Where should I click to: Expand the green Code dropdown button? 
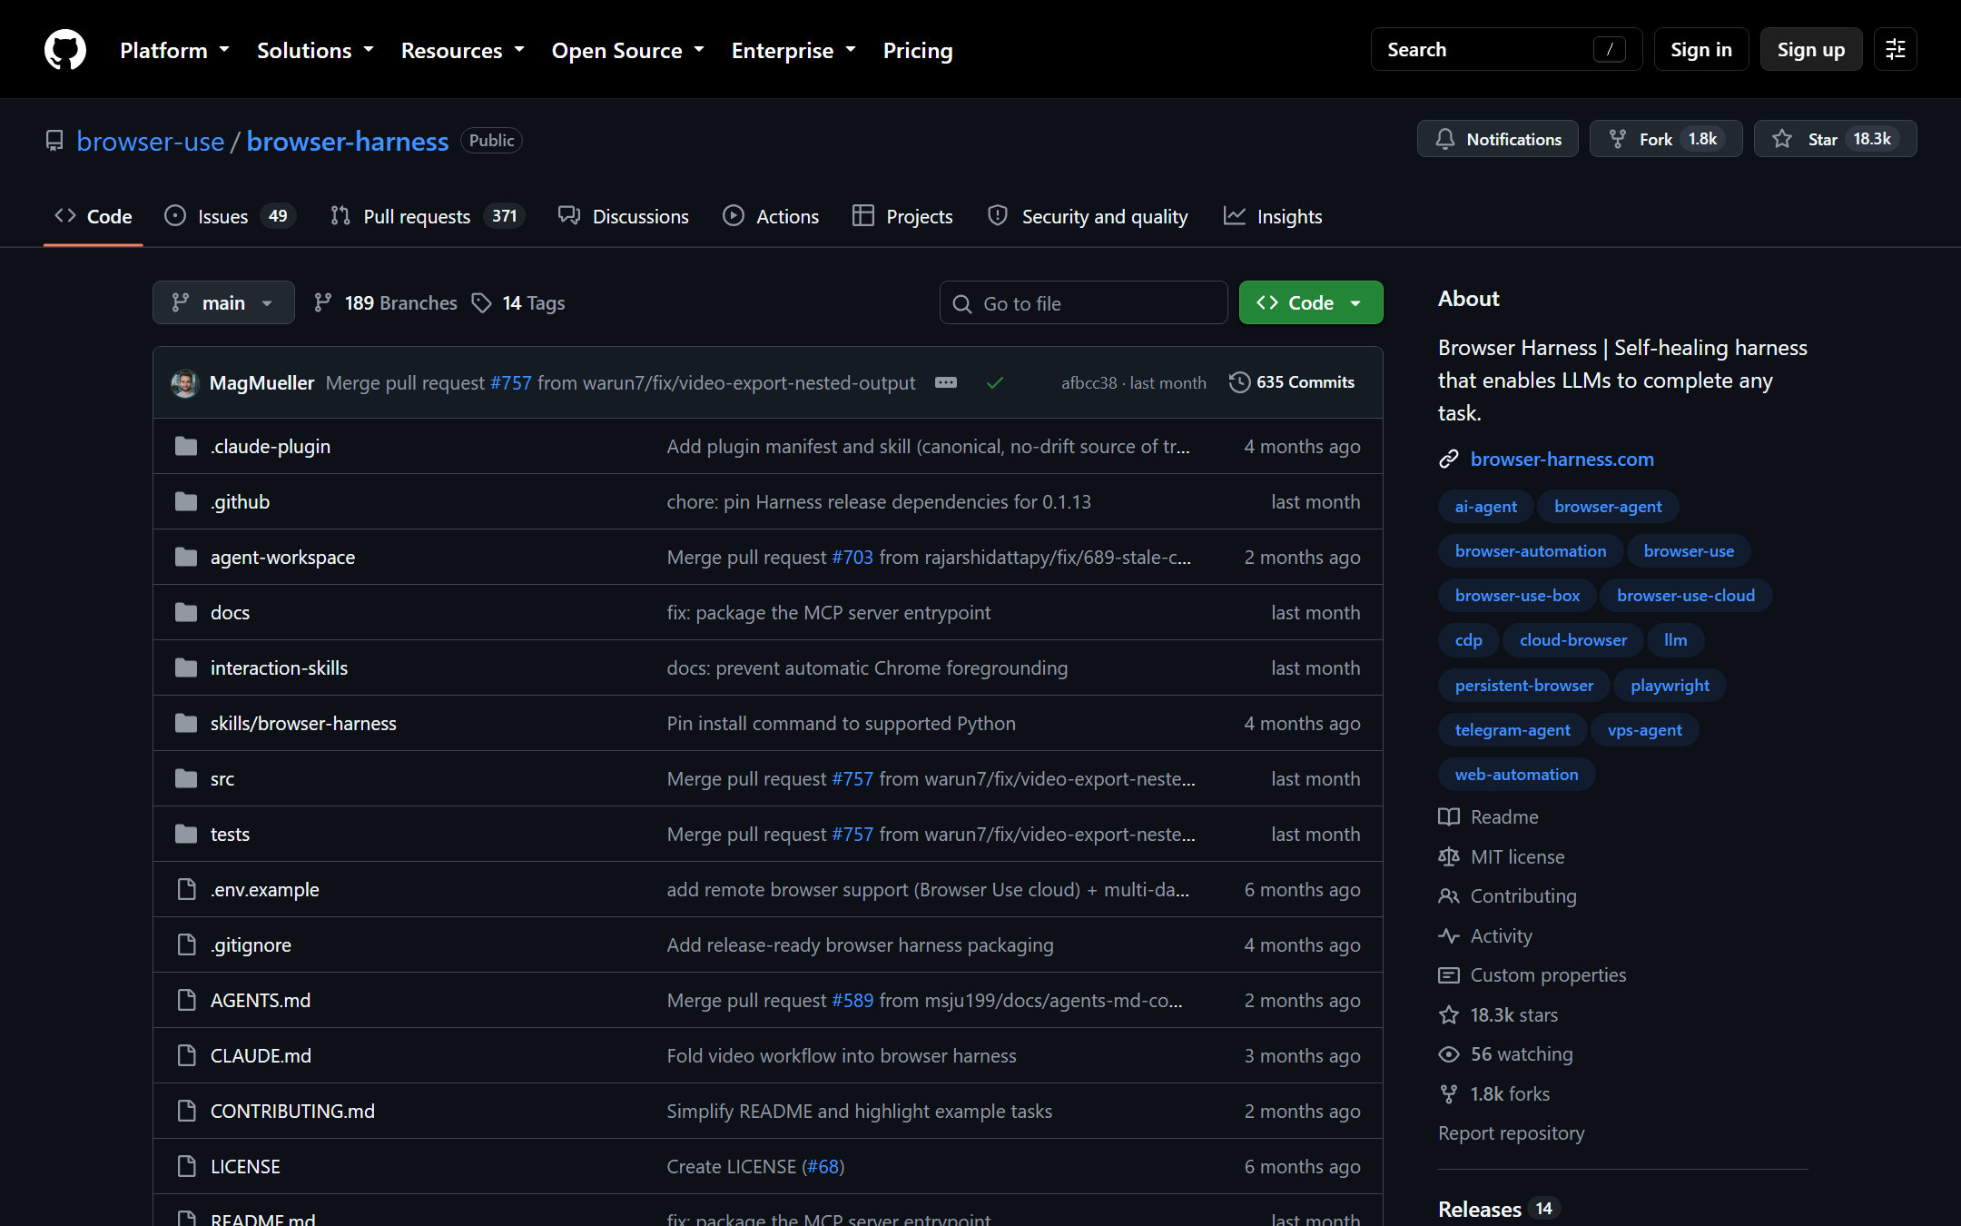(x=1311, y=302)
